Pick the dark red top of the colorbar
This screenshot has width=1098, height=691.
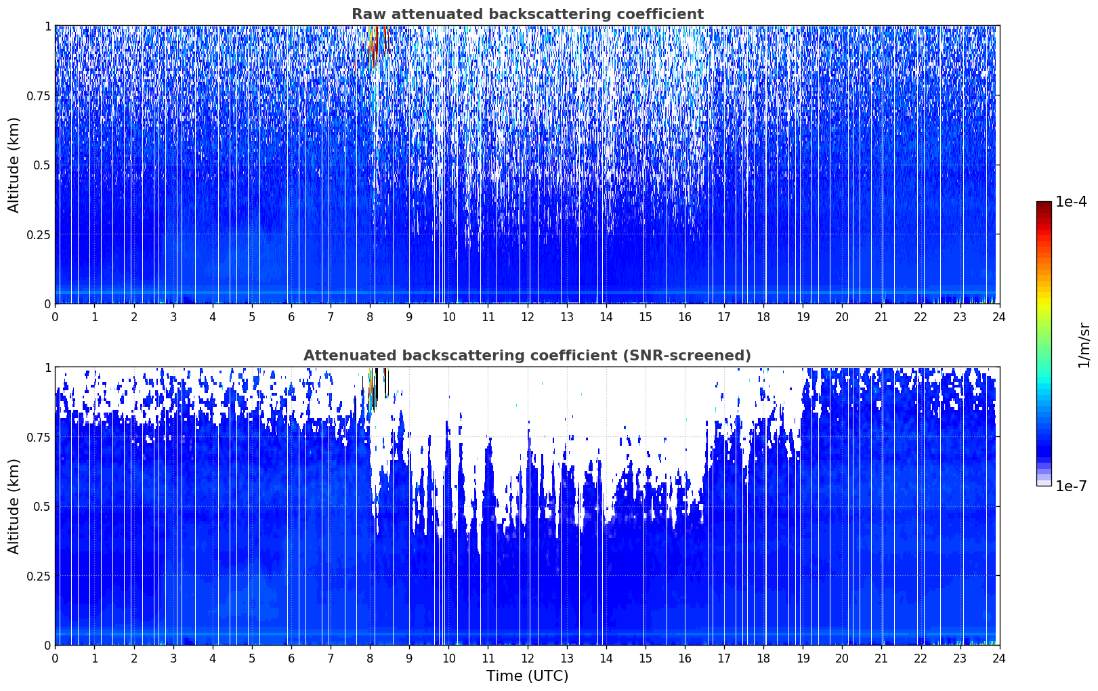(1043, 206)
